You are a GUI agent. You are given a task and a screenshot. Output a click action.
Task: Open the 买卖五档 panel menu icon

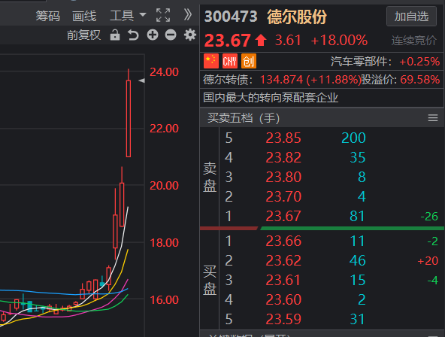(433, 118)
